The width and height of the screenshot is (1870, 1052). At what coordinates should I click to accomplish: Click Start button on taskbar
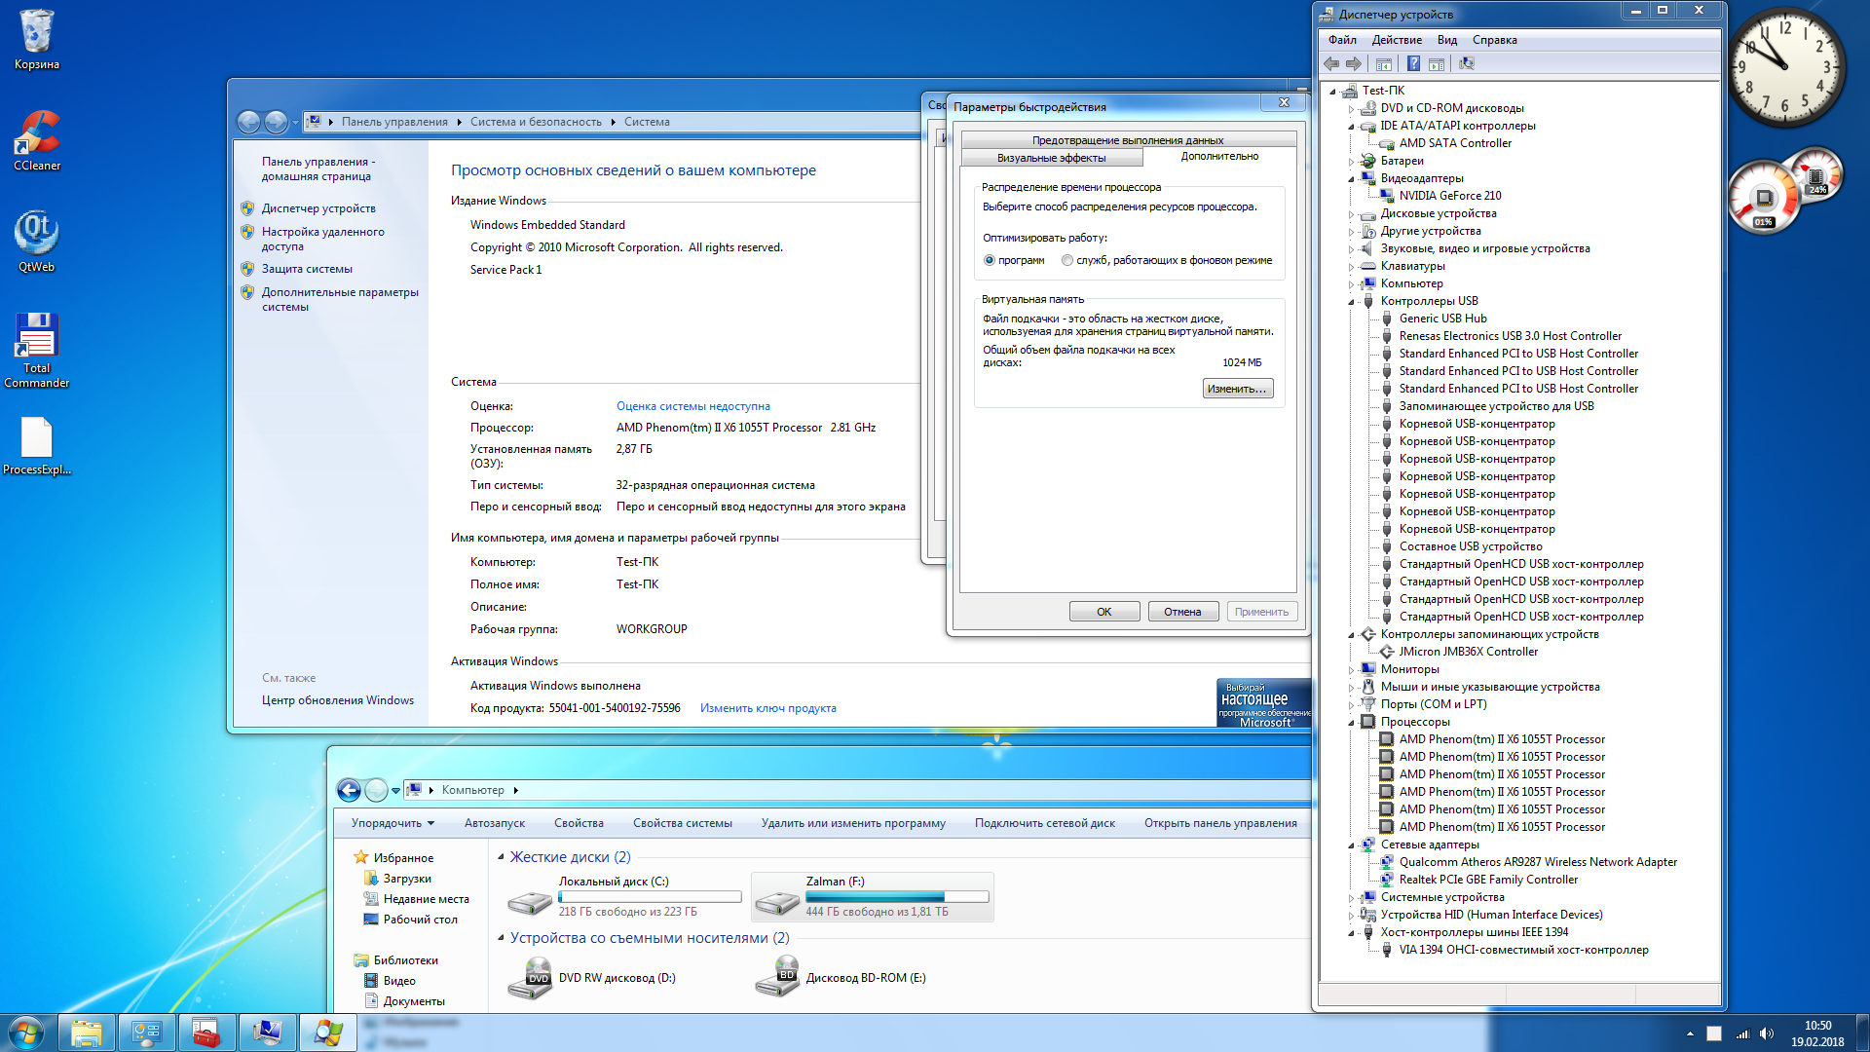(26, 1033)
